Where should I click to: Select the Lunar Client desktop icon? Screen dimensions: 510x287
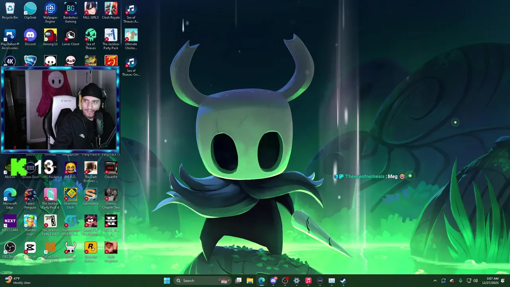[71, 37]
